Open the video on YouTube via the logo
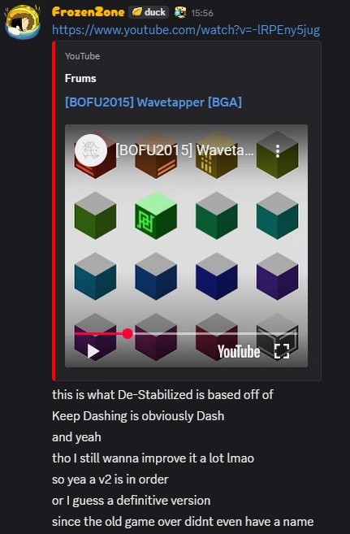Image resolution: width=350 pixels, height=534 pixels. tap(239, 351)
